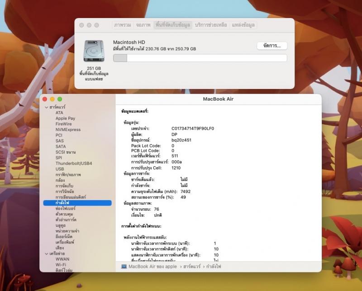362x291 pixels.
Task: Select เสียง in the sidebar
Action: coord(60,248)
